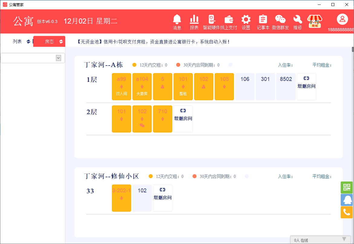Open vacant room 102 in 修仙小区
Viewport: 354px width, 244px height.
[142, 198]
